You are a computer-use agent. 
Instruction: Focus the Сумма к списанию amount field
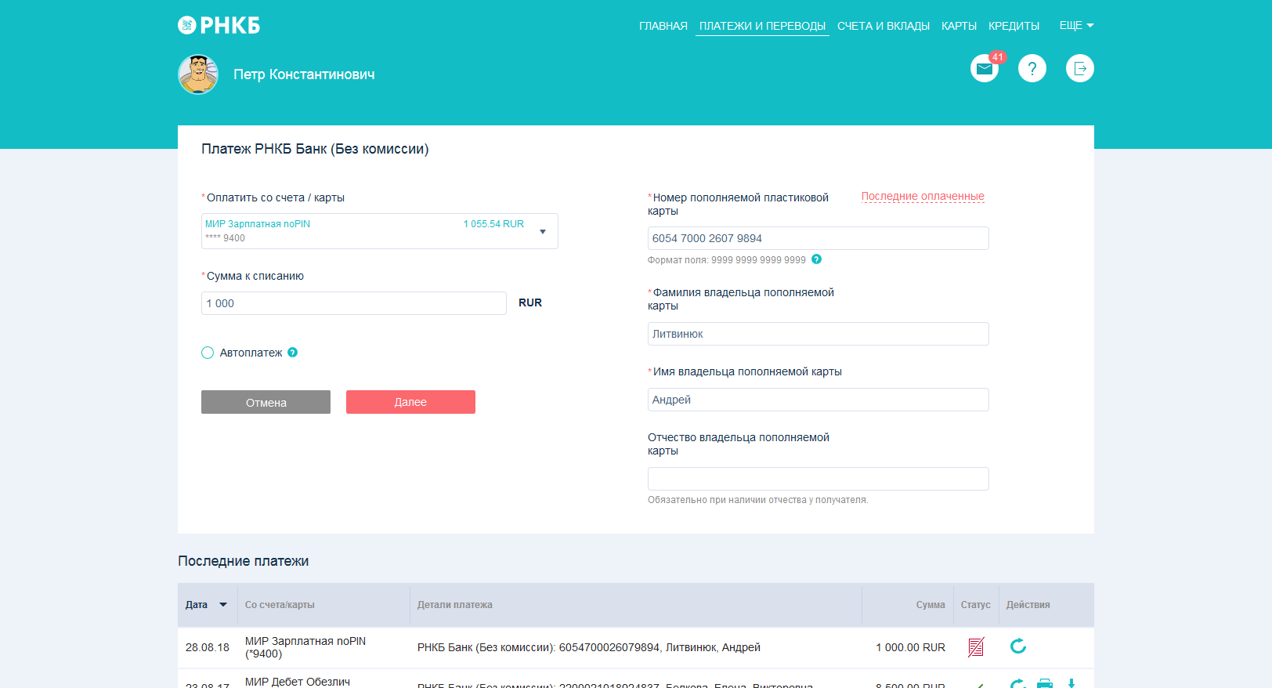pyautogui.click(x=354, y=303)
